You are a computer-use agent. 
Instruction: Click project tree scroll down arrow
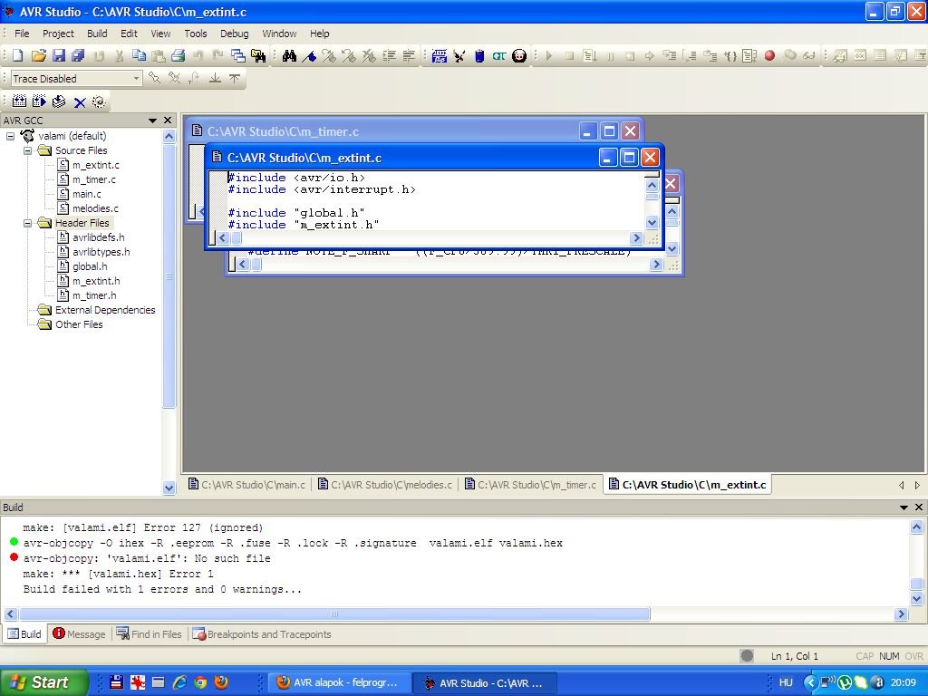pyautogui.click(x=169, y=488)
